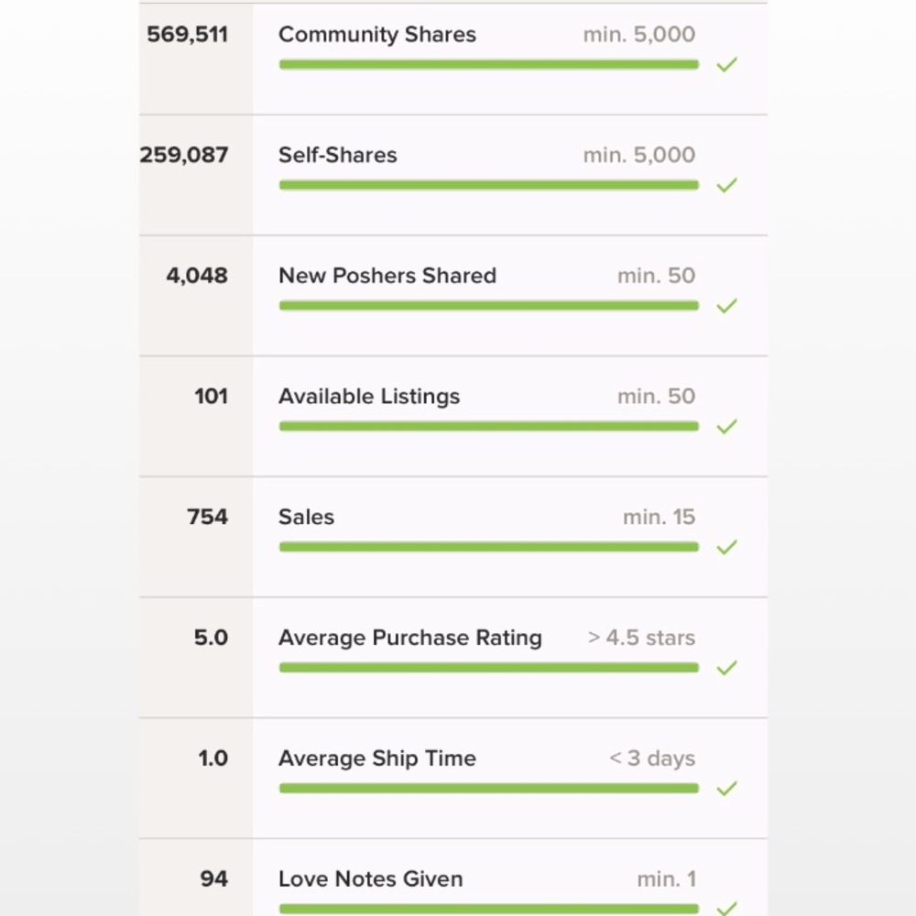Select the Available Listings label
Viewport: 916px width, 916px height.
369,397
